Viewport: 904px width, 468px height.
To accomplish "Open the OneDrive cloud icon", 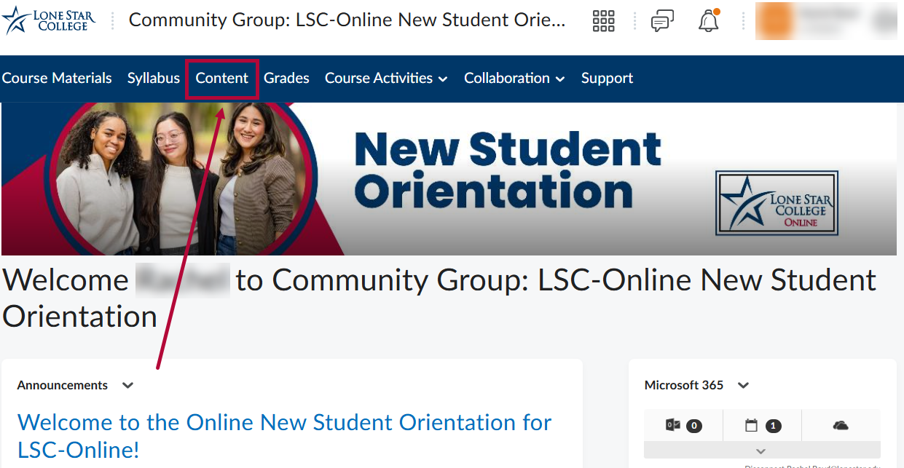I will 841,426.
